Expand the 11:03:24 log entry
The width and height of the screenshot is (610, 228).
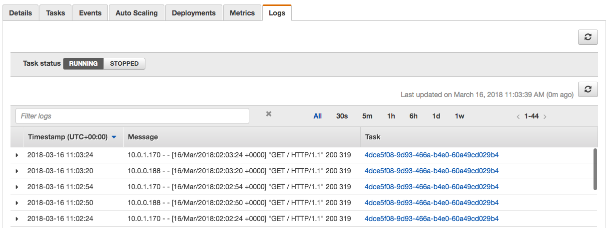pyautogui.click(x=17, y=155)
